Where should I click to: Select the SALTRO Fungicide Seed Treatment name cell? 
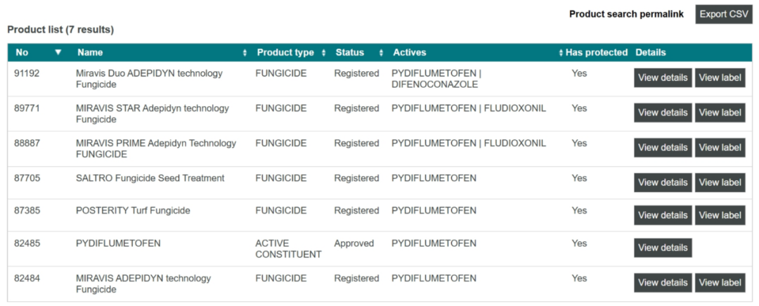(x=150, y=179)
